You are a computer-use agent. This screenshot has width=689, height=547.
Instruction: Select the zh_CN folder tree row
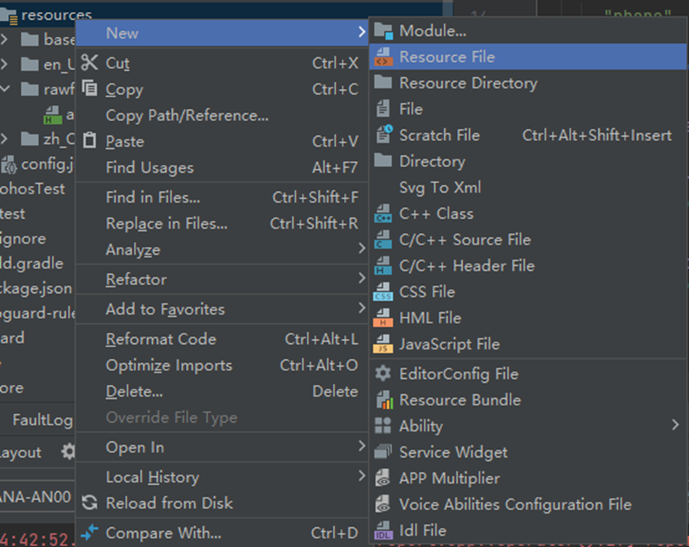[37, 139]
